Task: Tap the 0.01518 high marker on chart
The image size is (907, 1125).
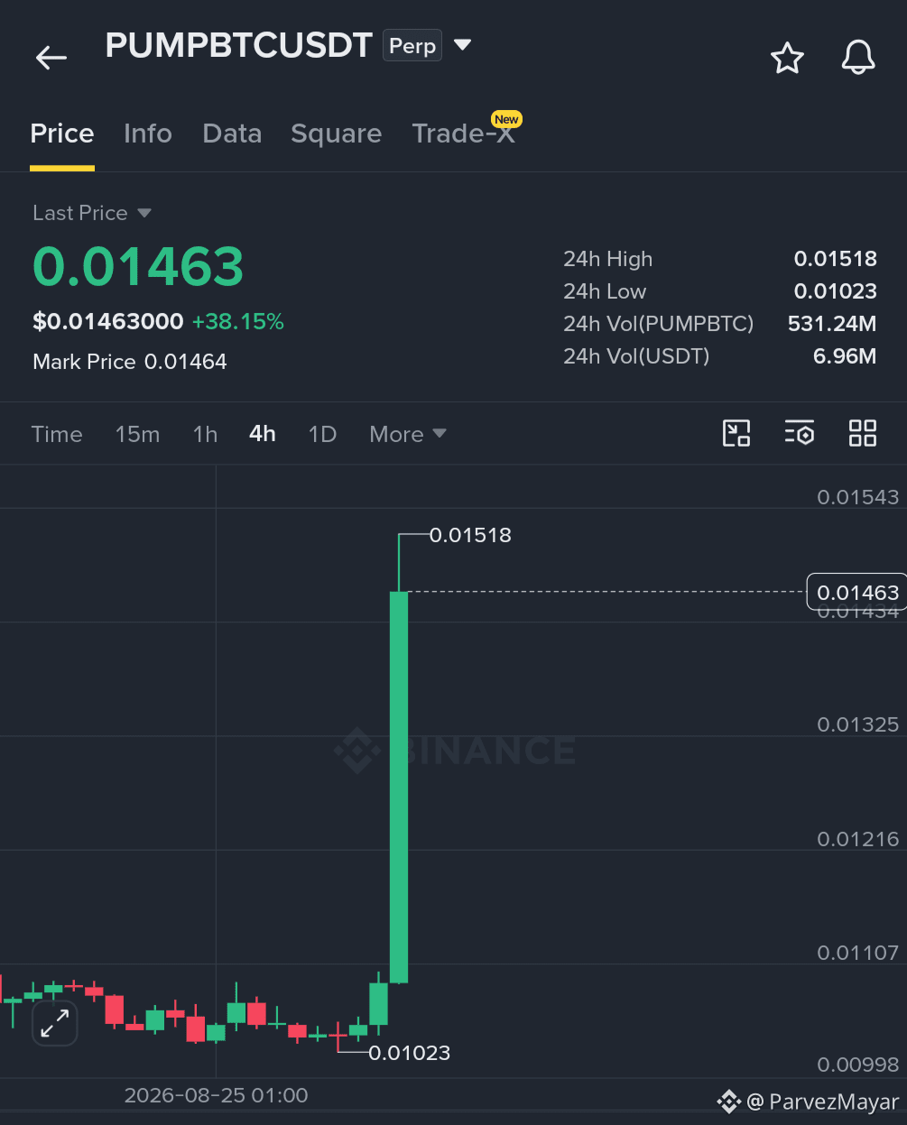Action: coord(470,535)
